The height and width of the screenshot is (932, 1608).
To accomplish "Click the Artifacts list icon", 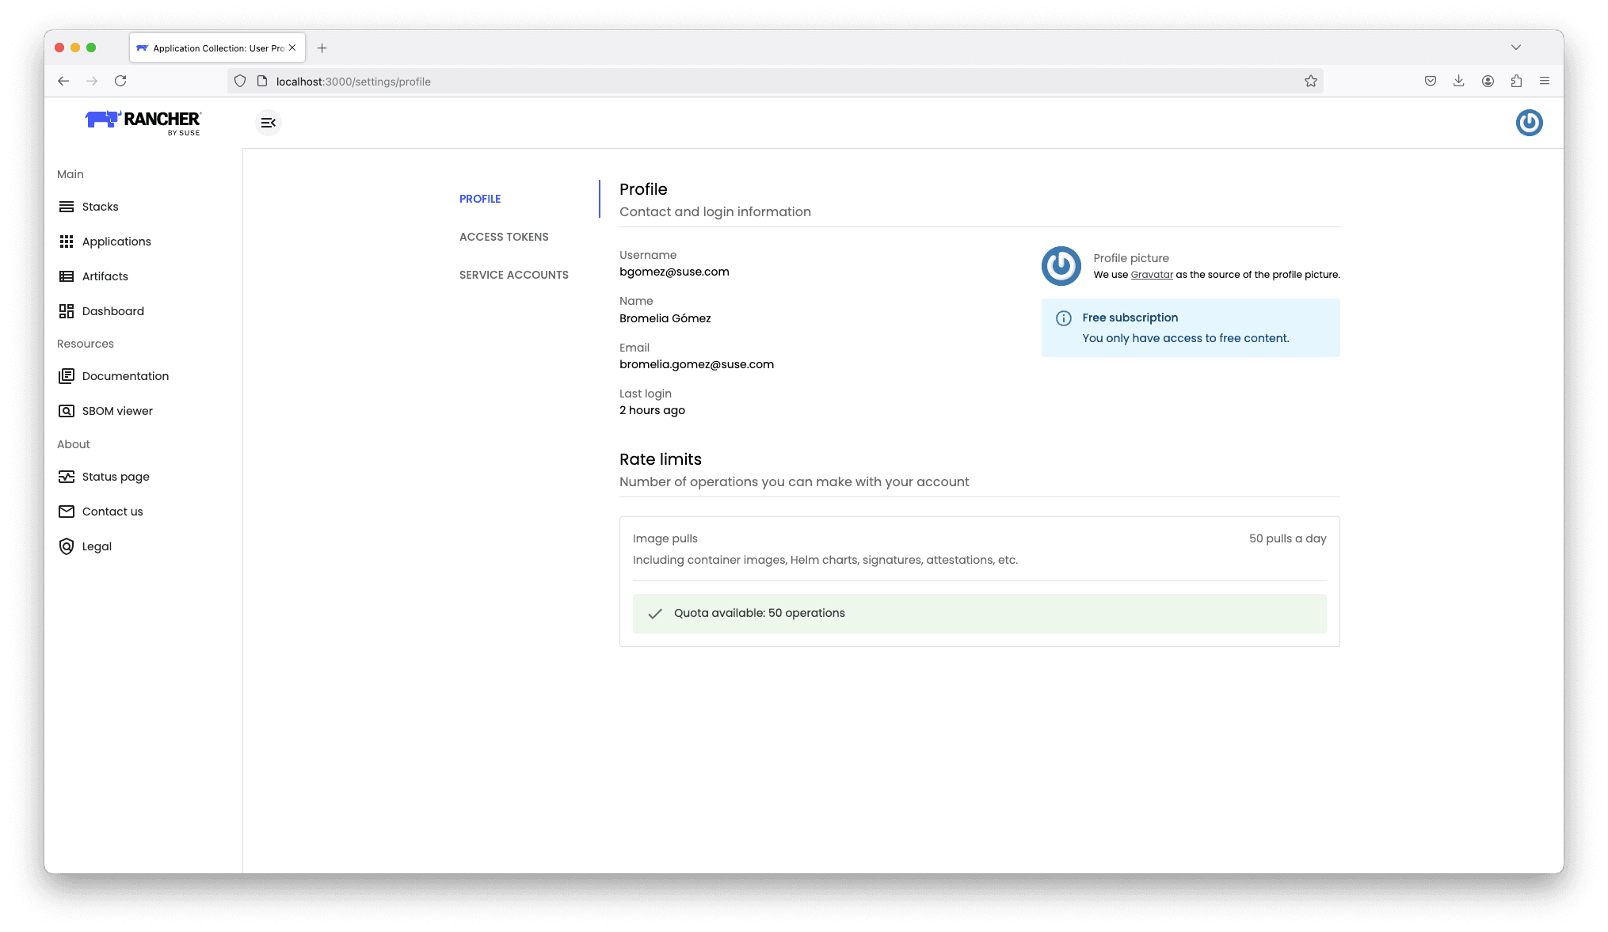I will point(67,276).
